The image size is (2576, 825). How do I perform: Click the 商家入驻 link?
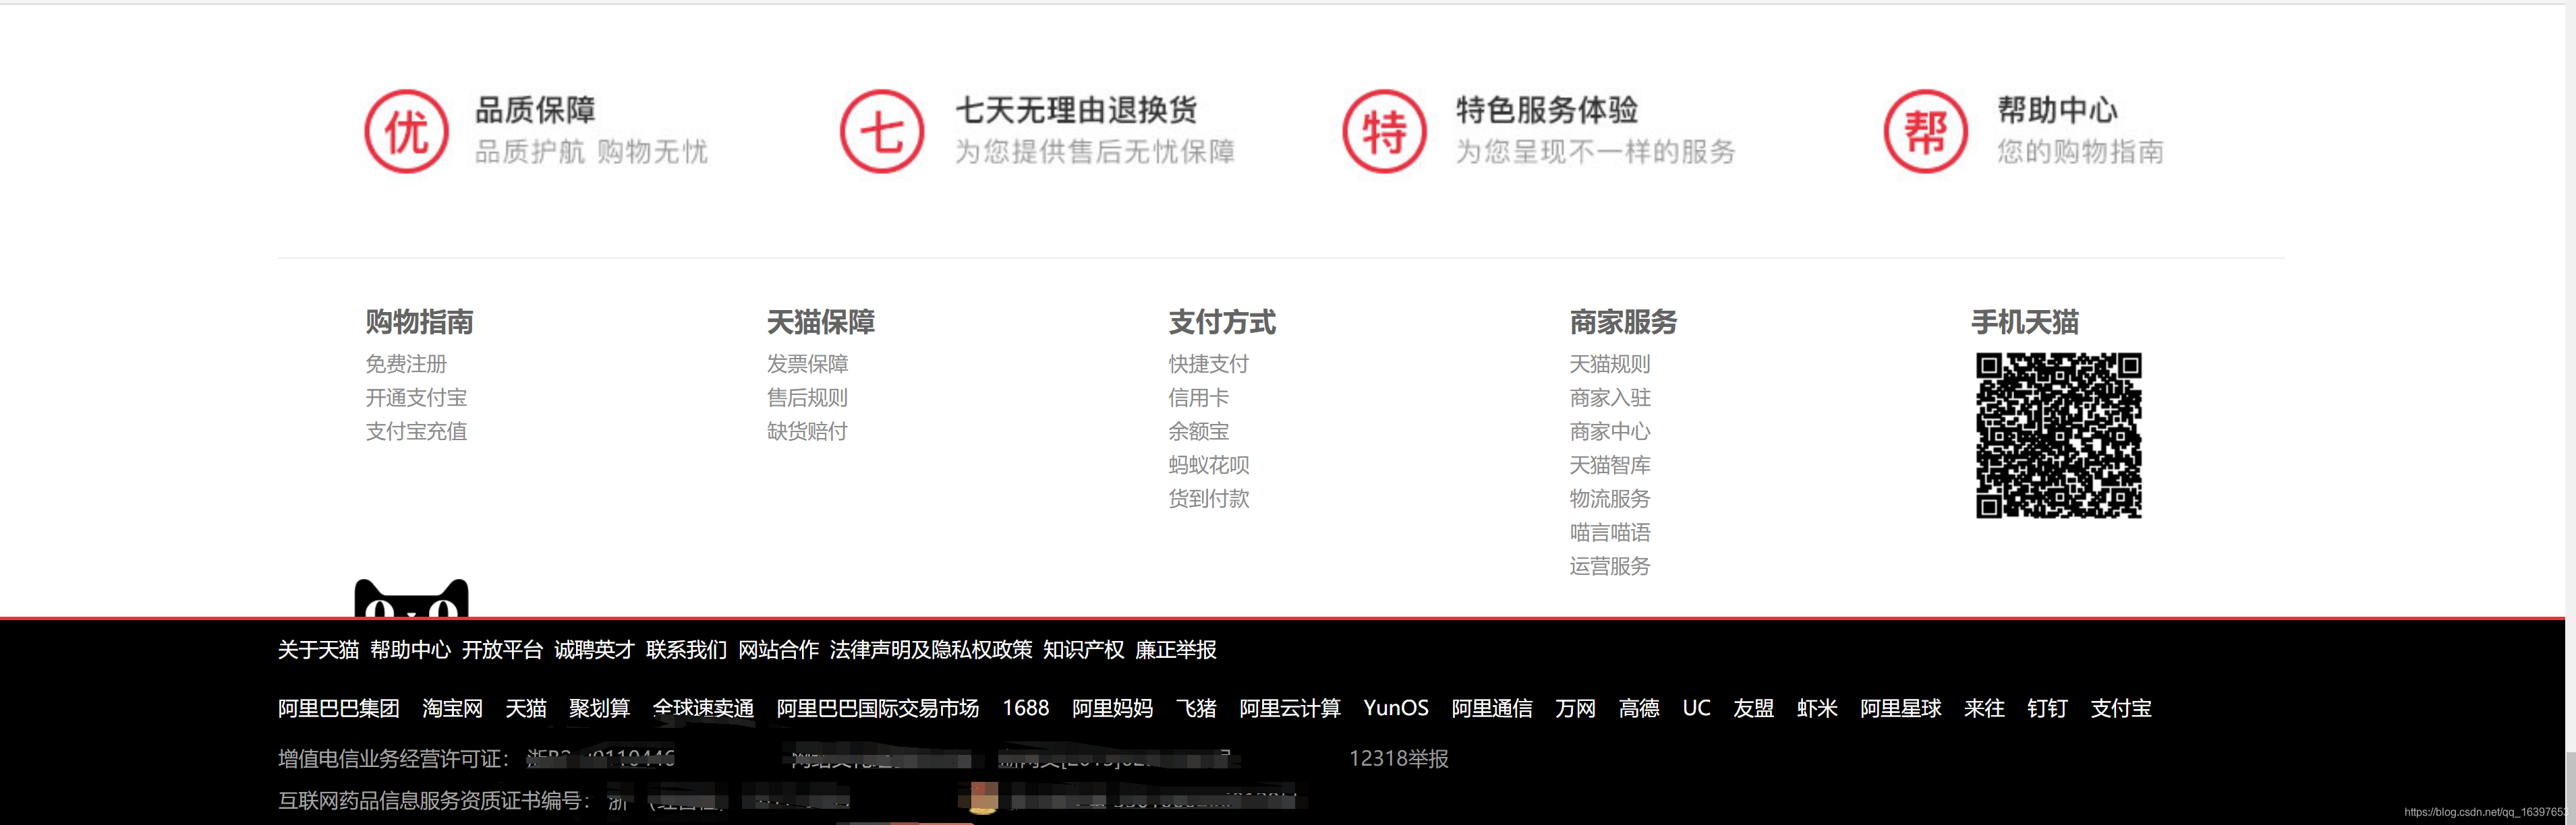1610,398
